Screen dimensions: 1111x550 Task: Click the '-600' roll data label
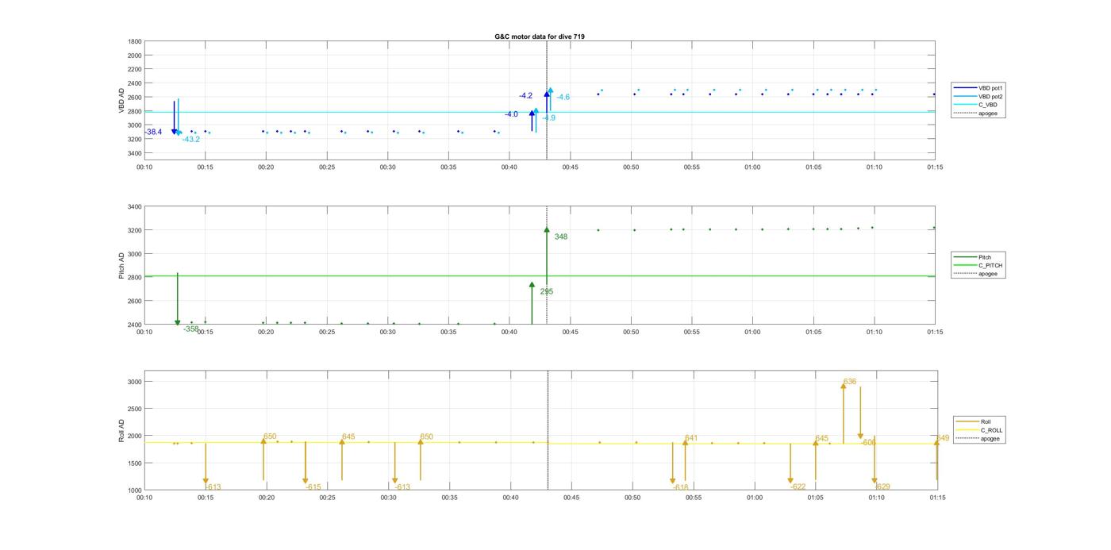pyautogui.click(x=868, y=443)
